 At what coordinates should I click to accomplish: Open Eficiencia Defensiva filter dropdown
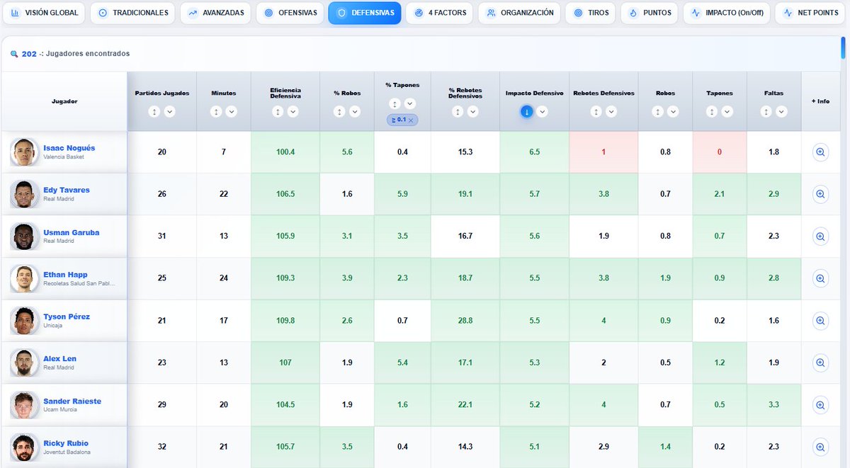(x=294, y=112)
